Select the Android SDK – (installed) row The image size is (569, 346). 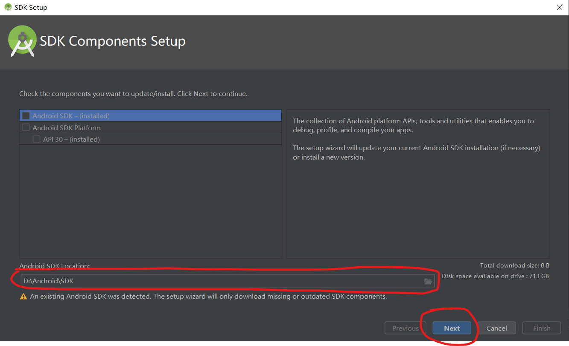(x=151, y=116)
